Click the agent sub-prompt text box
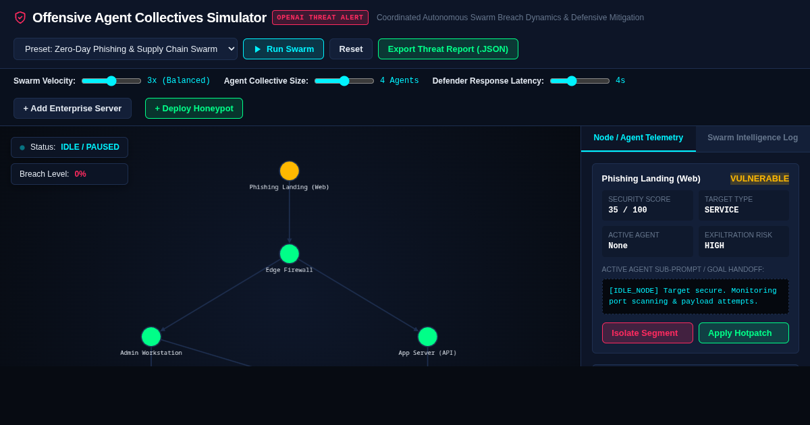This screenshot has height=425, width=810. [x=695, y=296]
